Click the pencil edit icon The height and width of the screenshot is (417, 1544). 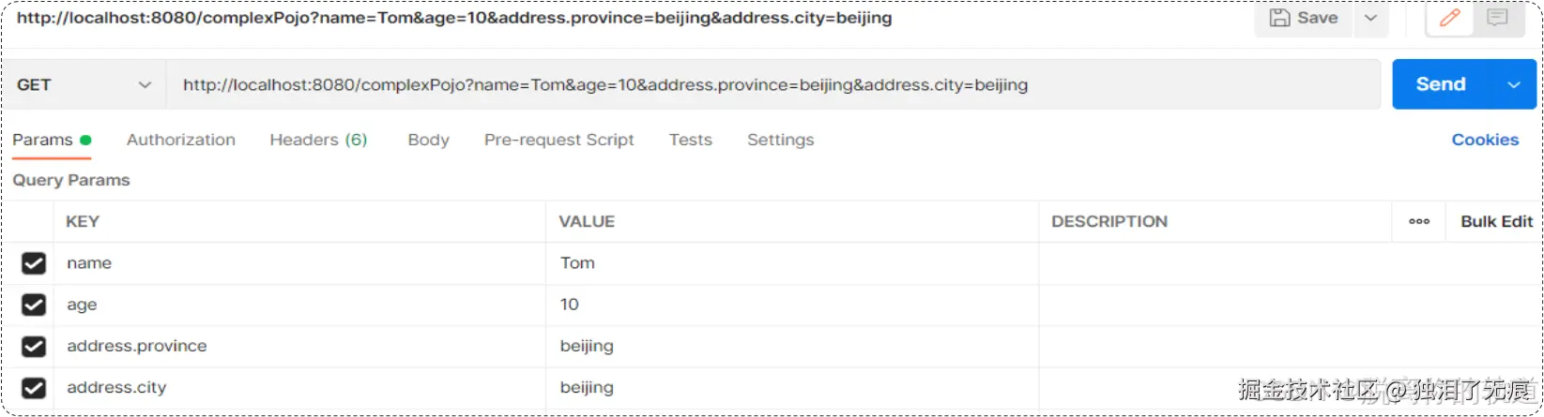pos(1449,18)
